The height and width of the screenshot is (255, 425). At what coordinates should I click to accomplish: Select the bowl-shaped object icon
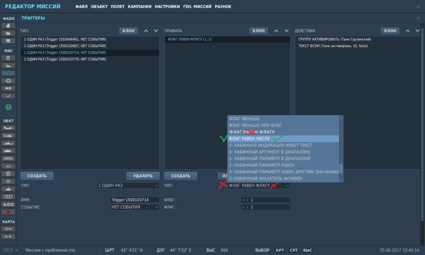tap(8, 189)
